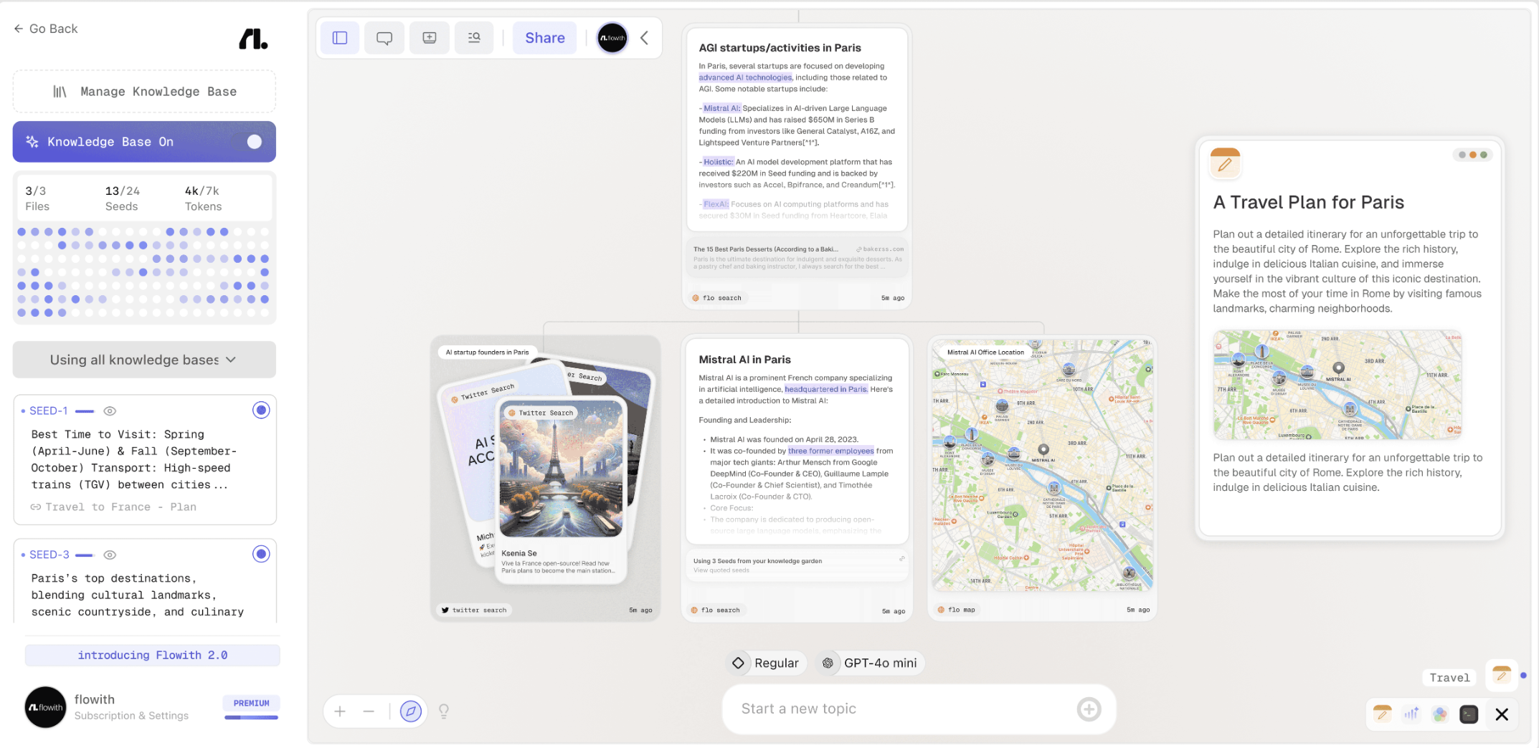Click the add-slide plus icon in toolbar
This screenshot has width=1539, height=748.
point(430,38)
